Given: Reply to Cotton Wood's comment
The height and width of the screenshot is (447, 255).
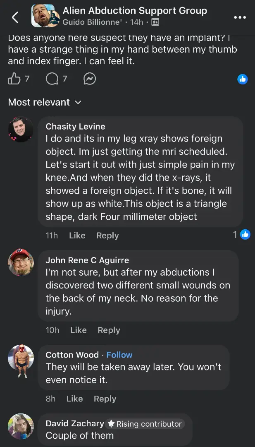Looking at the screenshot, I should tap(105, 399).
